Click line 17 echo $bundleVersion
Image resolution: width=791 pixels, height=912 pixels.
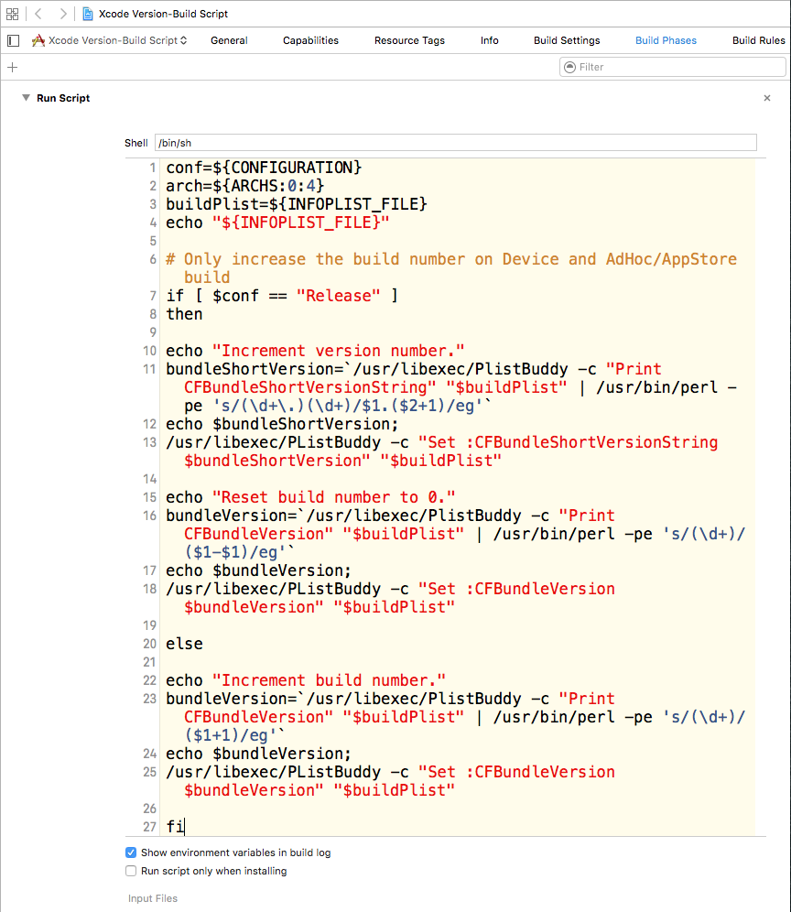(x=259, y=570)
